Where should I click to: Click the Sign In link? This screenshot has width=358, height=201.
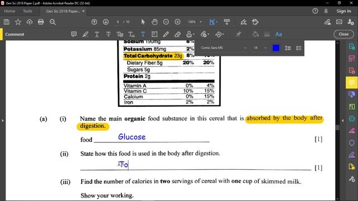point(343,11)
